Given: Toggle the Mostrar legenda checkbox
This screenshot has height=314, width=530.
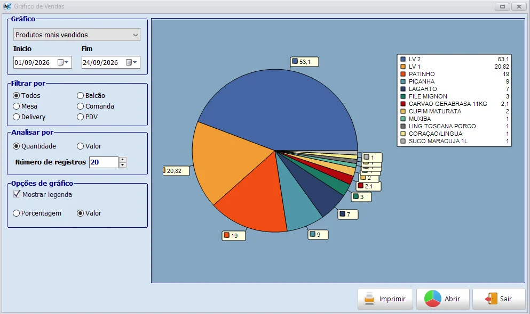Looking at the screenshot, I should click(17, 194).
